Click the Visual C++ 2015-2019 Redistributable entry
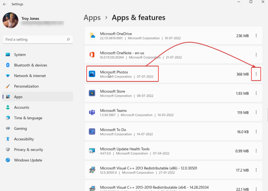268x191 pixels. 174,186
